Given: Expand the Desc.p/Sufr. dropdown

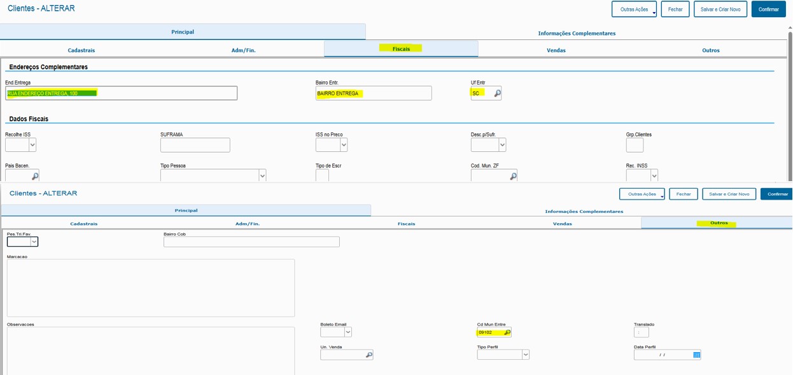Looking at the screenshot, I should [502, 145].
